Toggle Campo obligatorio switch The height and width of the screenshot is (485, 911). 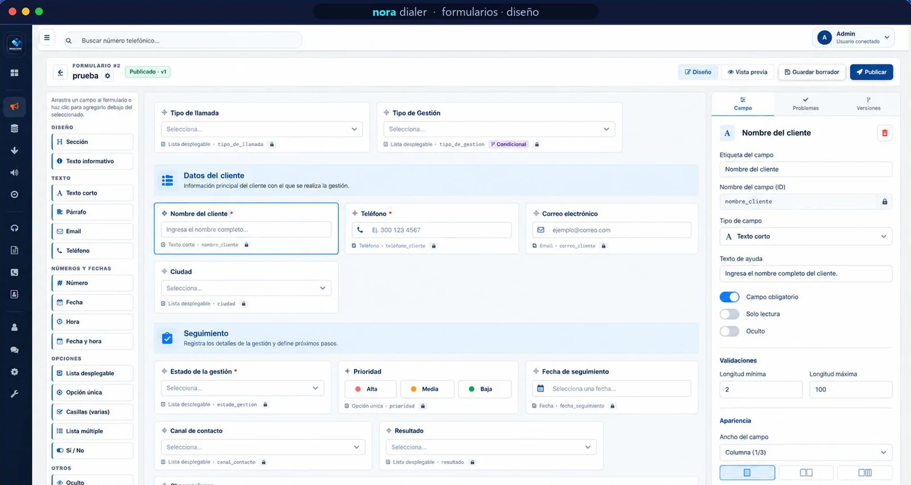[729, 297]
